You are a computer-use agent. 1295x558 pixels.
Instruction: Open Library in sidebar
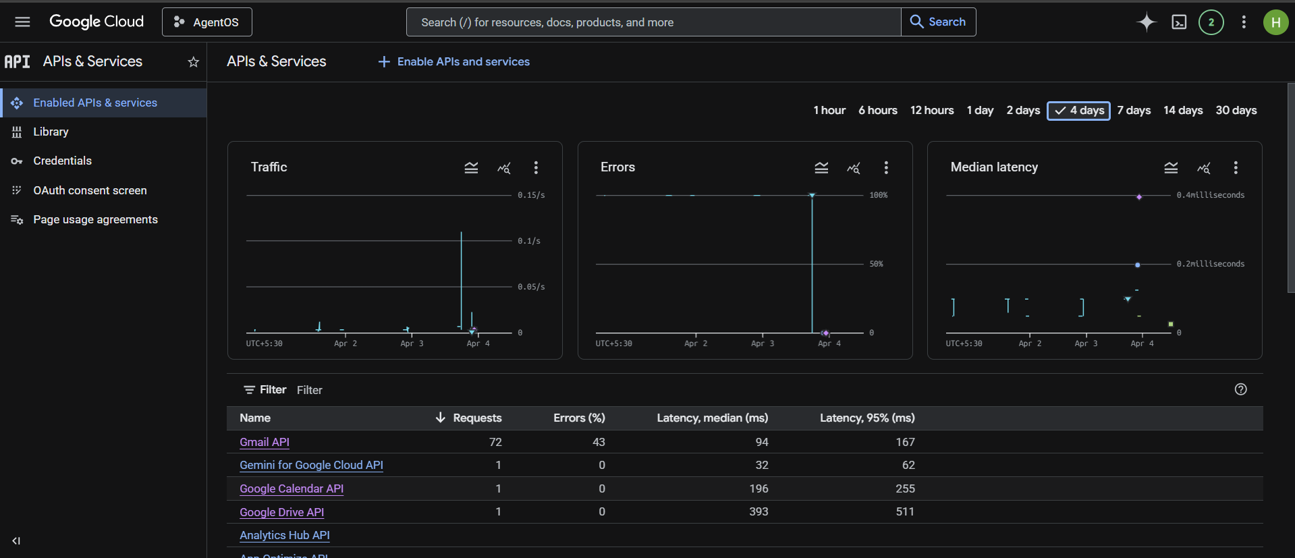point(103,132)
